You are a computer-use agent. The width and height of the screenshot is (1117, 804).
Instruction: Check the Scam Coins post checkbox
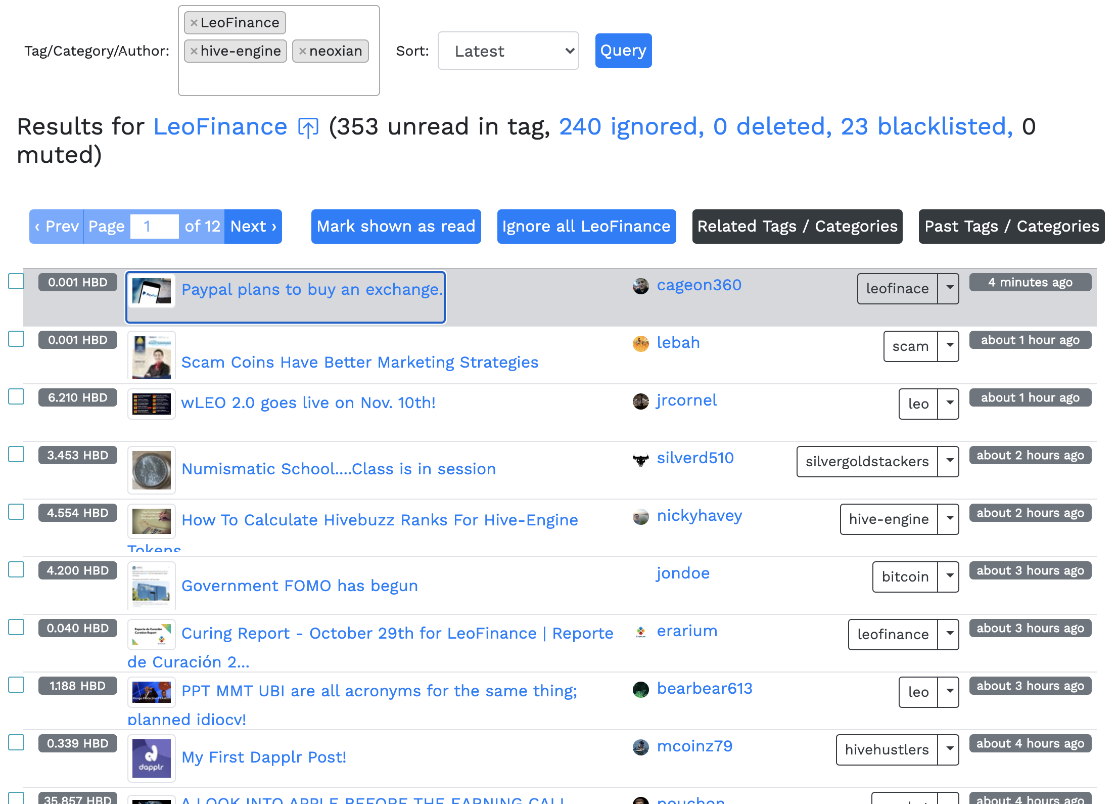pos(16,339)
